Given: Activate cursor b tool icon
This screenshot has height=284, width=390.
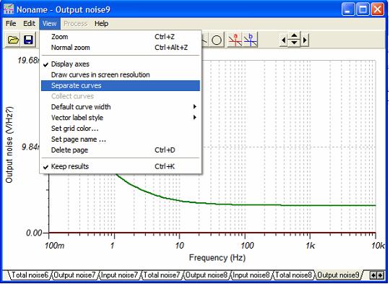Looking at the screenshot, I should tap(251, 40).
